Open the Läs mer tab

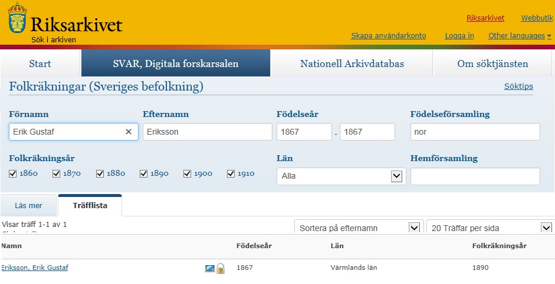pyautogui.click(x=28, y=206)
